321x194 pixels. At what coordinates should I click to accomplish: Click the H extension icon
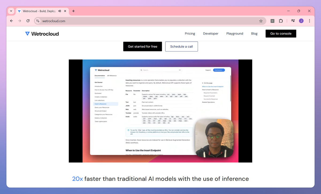[x=272, y=21]
